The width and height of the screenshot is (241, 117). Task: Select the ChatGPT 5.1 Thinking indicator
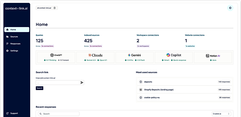click(50, 60)
